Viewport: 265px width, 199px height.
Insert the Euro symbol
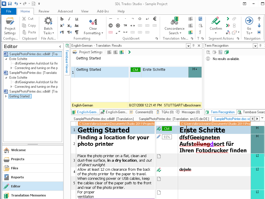point(154,19)
